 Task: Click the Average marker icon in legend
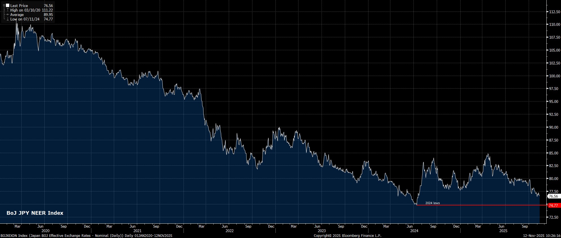coord(7,15)
